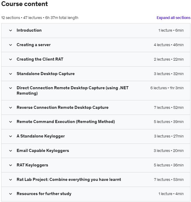This screenshot has width=191, height=202.
Task: Click the '1 lecture • 4min' label
Action: (171, 194)
